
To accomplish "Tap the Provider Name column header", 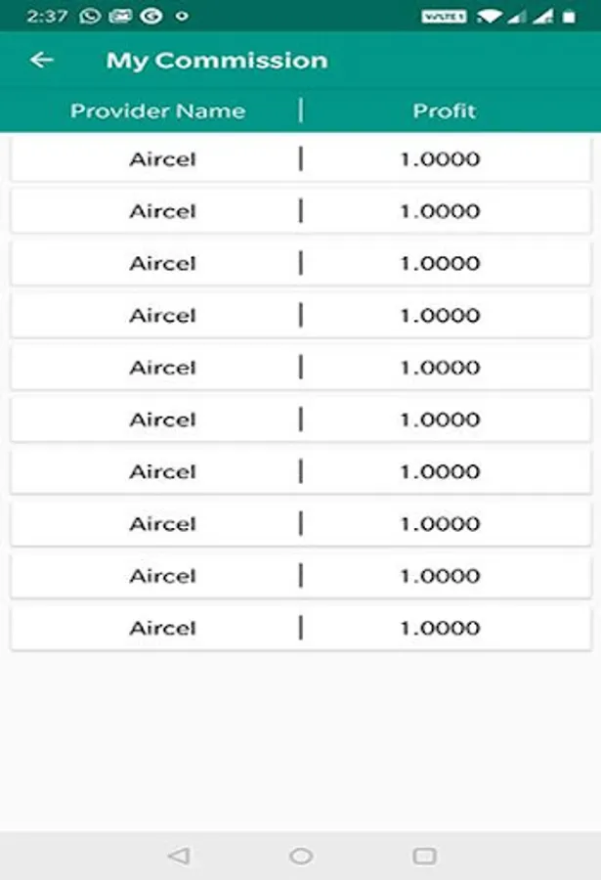I will (157, 110).
